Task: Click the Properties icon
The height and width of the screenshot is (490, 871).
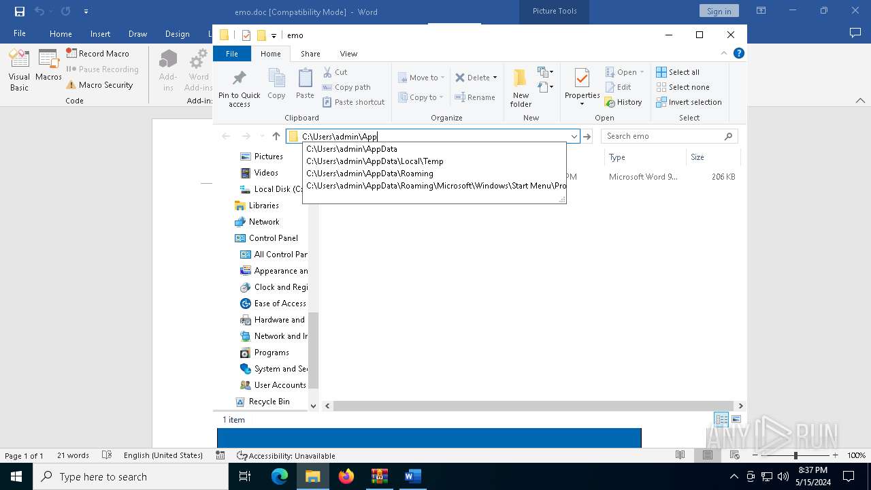Action: (x=582, y=78)
